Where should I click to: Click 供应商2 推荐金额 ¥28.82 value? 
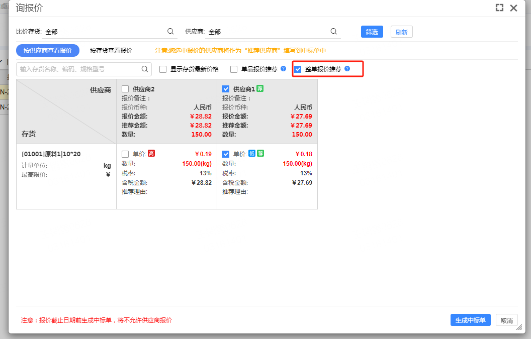[x=201, y=126]
